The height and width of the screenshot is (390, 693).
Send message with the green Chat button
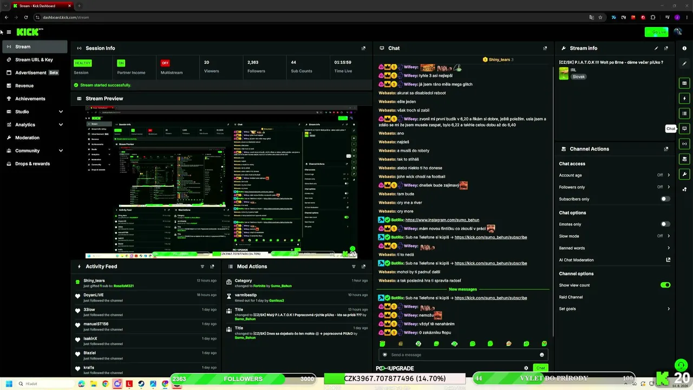click(x=540, y=368)
